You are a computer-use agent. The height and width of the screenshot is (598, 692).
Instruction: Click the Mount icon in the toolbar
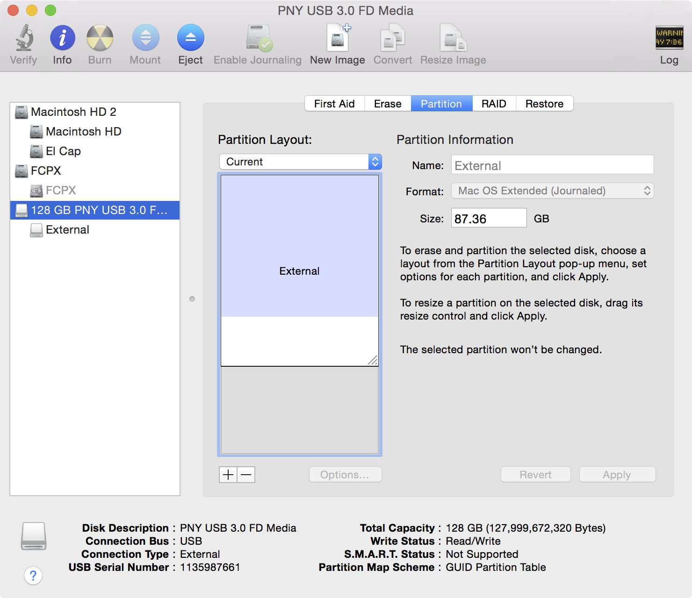pos(145,42)
